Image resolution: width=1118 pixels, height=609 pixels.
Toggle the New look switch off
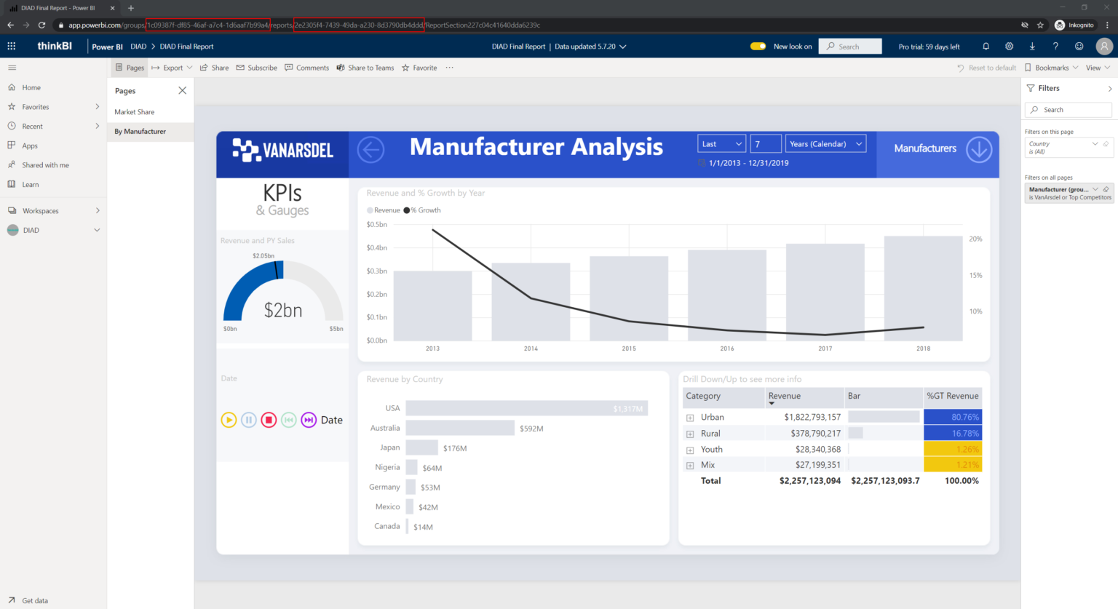tap(757, 46)
